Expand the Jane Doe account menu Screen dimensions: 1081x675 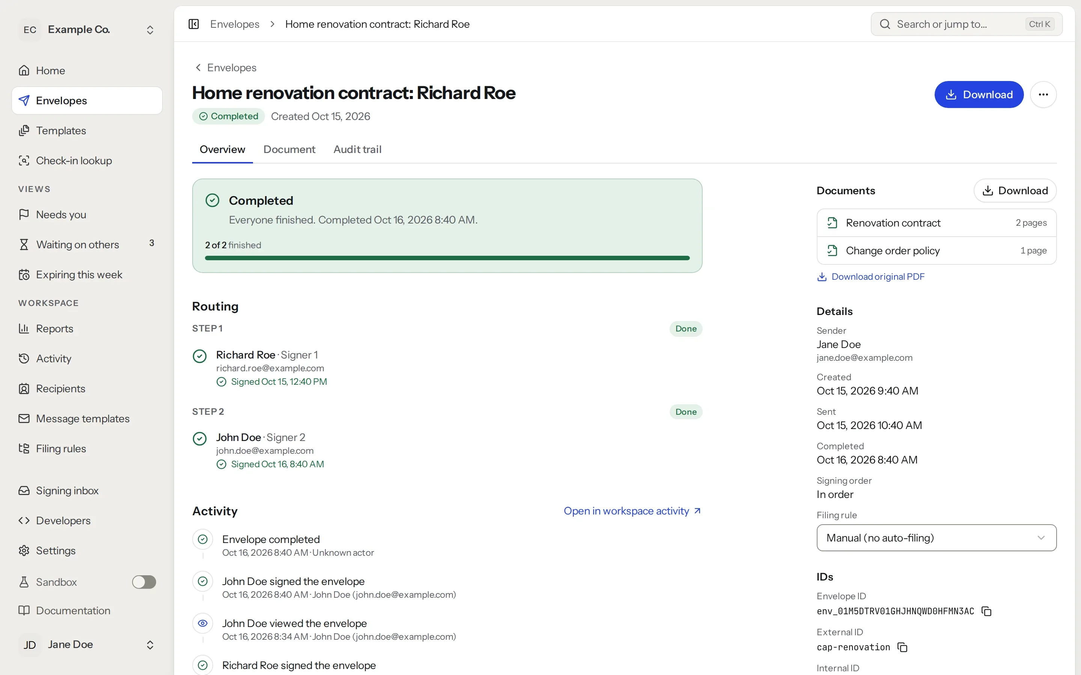[x=87, y=644]
